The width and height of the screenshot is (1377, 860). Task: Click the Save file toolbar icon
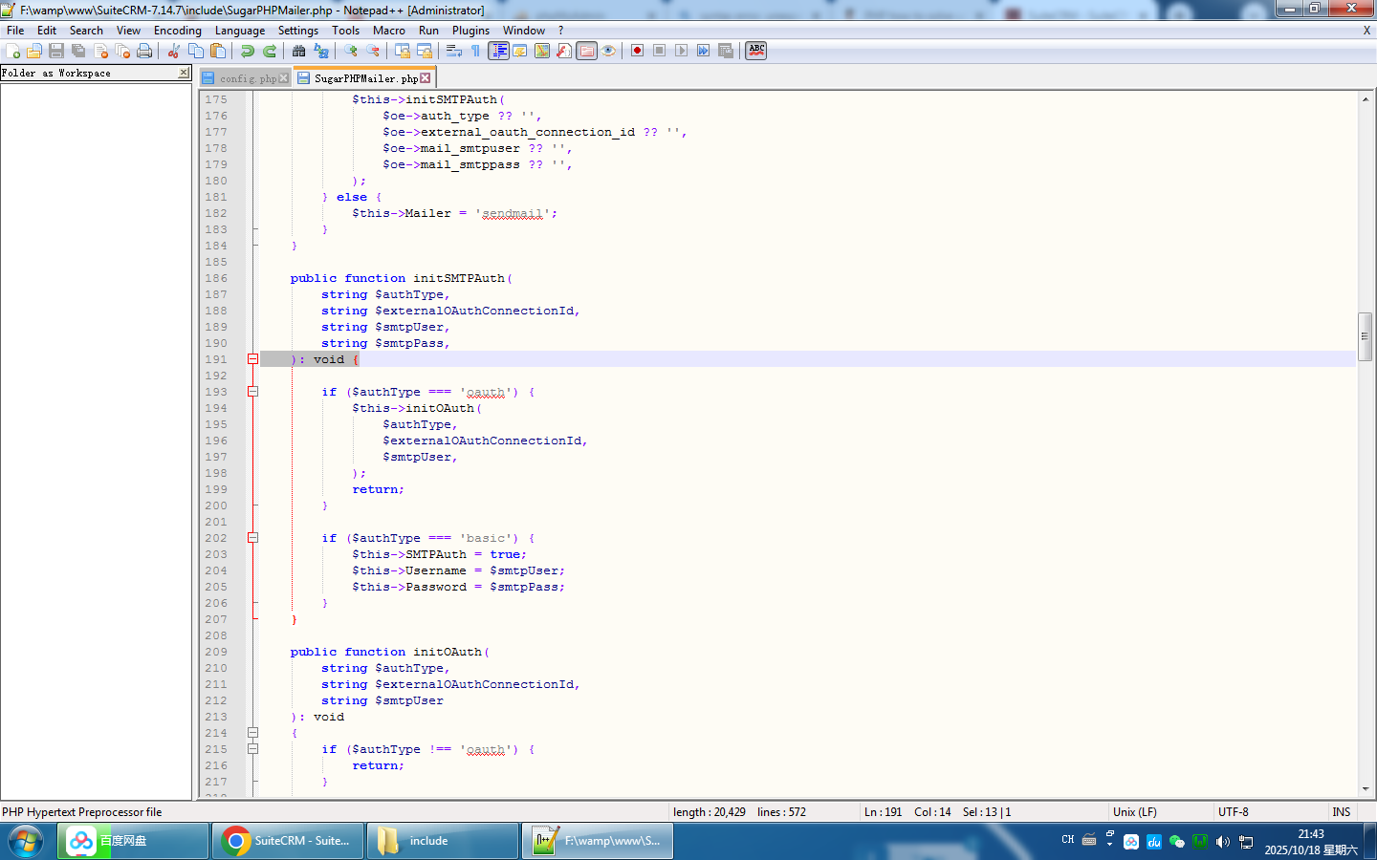click(56, 51)
